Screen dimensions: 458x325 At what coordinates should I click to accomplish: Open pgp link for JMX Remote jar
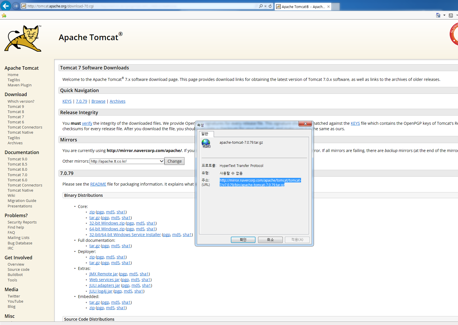tap(123, 274)
